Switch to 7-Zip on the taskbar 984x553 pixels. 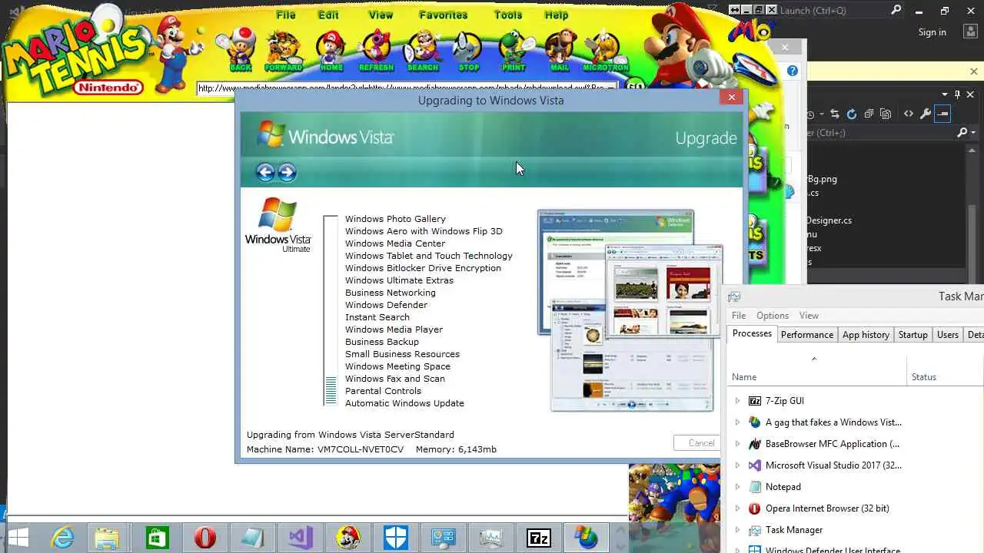pos(538,538)
